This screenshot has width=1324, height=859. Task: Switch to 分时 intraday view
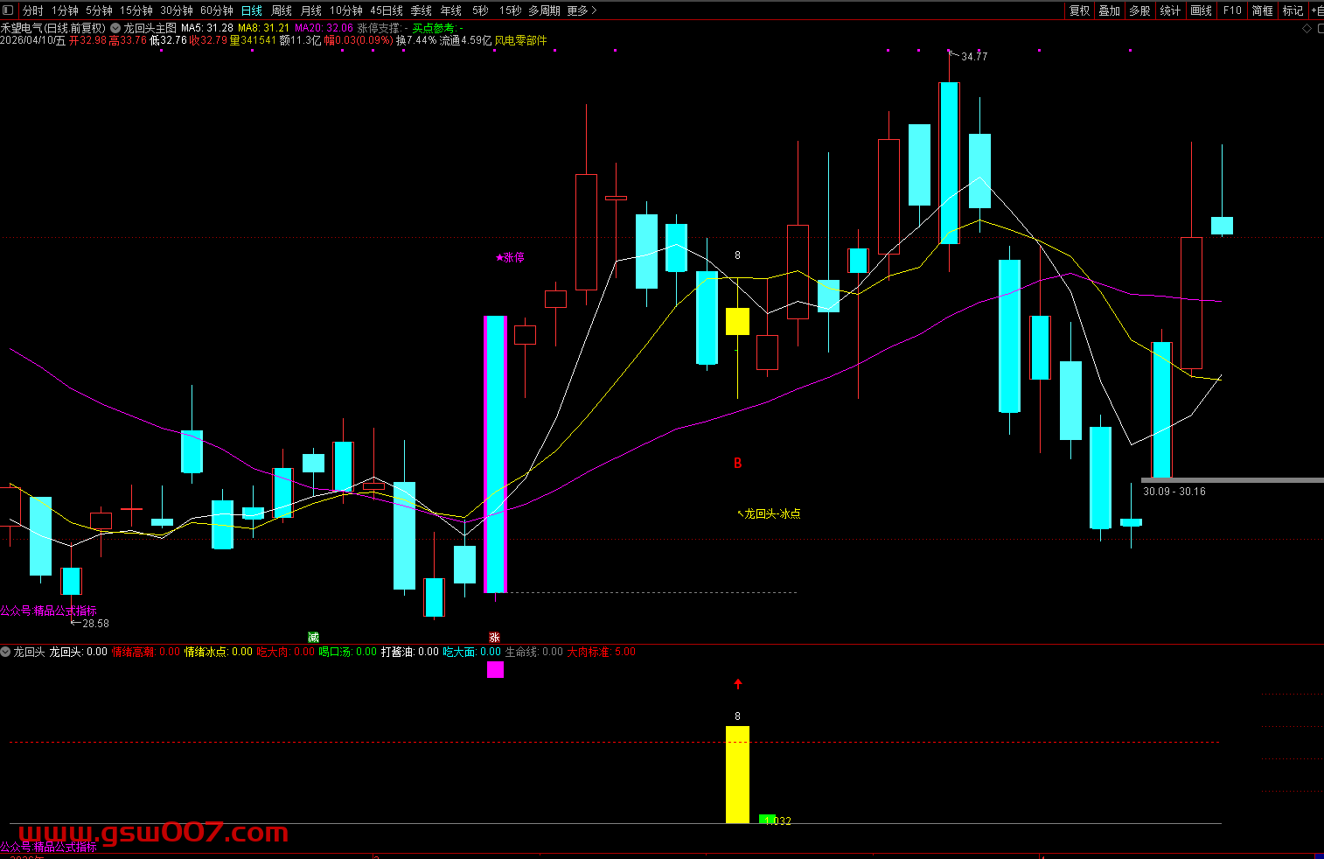33,10
